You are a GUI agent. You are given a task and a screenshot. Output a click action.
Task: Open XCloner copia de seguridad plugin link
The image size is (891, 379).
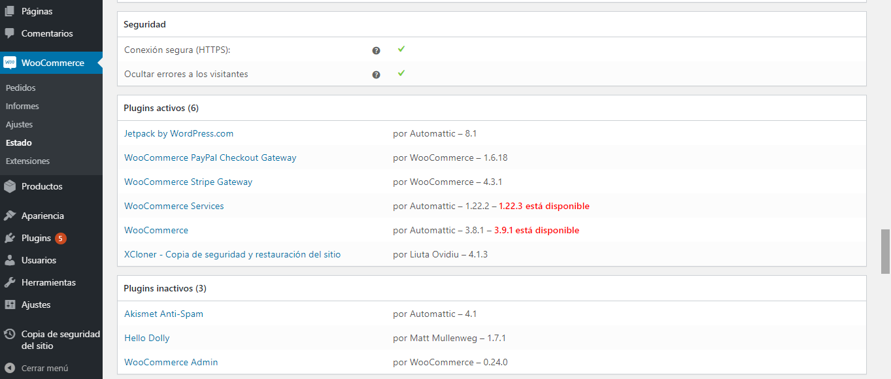232,254
